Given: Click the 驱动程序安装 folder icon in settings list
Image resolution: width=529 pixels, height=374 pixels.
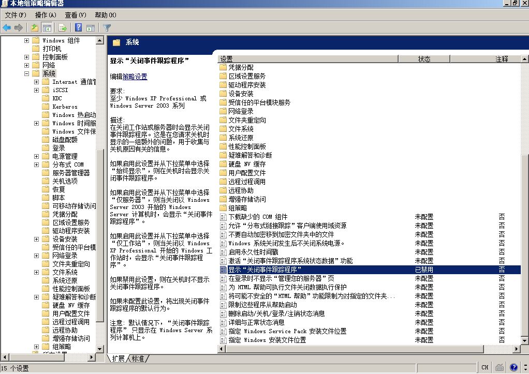Looking at the screenshot, I should pyautogui.click(x=223, y=85).
